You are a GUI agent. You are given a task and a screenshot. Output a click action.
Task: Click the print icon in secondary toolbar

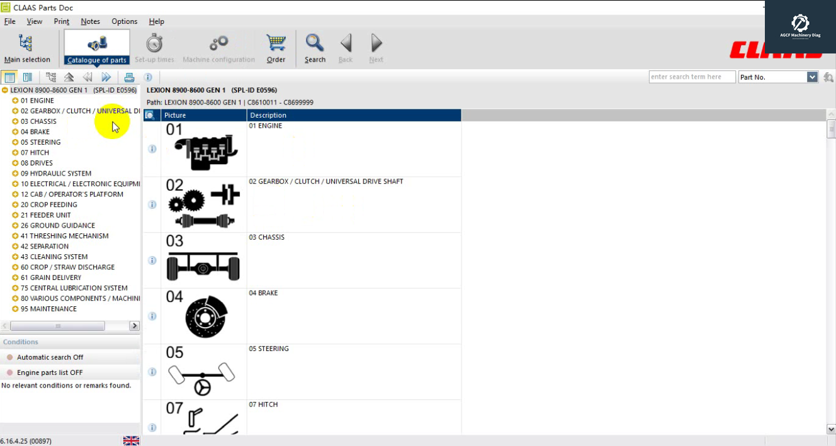click(129, 77)
